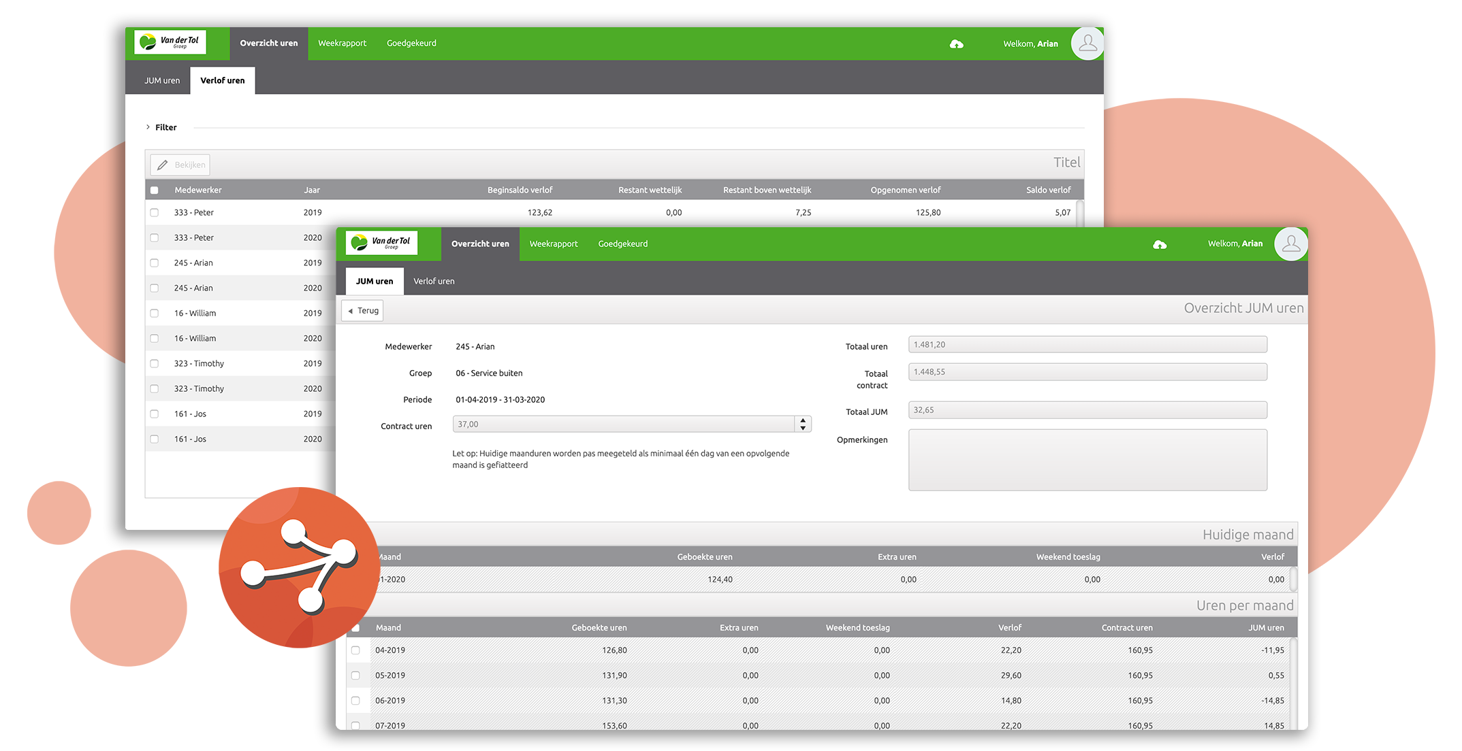Click Welkom, Arian in front window
The width and height of the screenshot is (1462, 751).
tap(1235, 244)
